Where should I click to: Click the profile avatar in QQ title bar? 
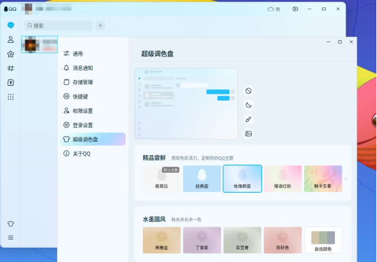[29, 9]
